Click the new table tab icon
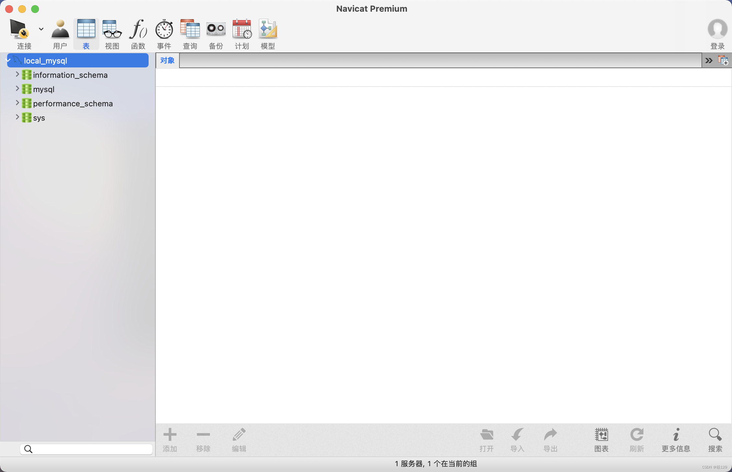The image size is (732, 472). [723, 60]
